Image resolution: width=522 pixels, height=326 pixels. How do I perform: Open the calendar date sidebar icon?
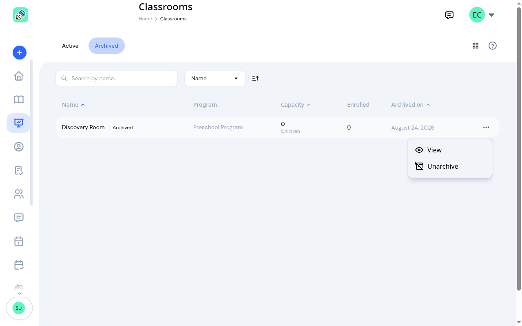click(x=19, y=241)
